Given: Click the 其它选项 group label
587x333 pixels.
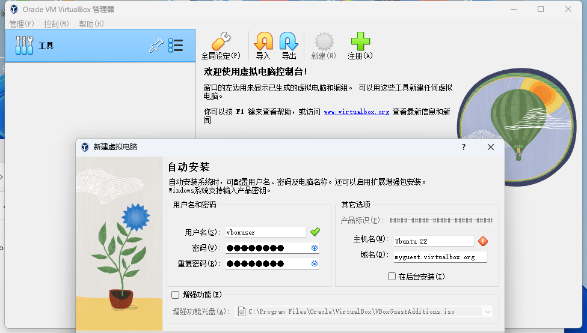Looking at the screenshot, I should coord(355,205).
